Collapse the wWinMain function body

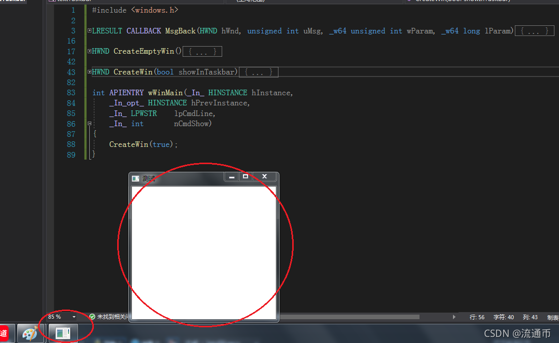tap(89, 124)
